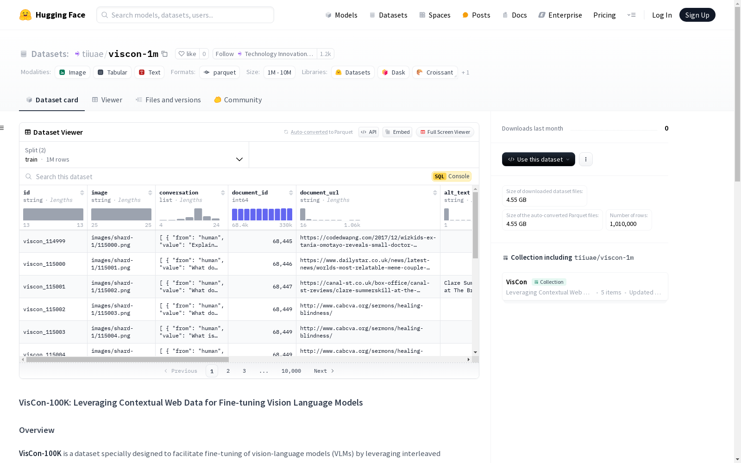The image size is (741, 463).
Task: Open Full Screen Viewer
Action: (445, 132)
